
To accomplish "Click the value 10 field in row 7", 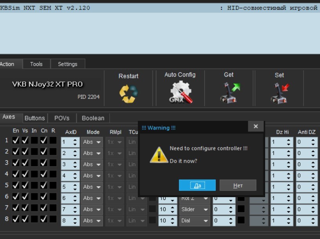I will pos(168,209).
